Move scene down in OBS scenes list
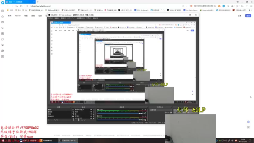The width and height of the screenshot is (254, 143). coord(57,120)
